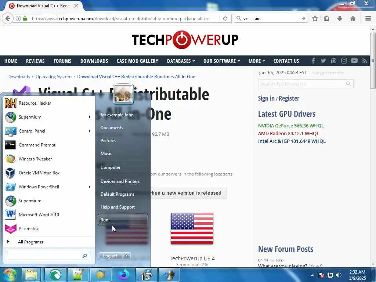Open Pictures from the Start menu
This screenshot has width=376, height=282.
click(x=123, y=141)
